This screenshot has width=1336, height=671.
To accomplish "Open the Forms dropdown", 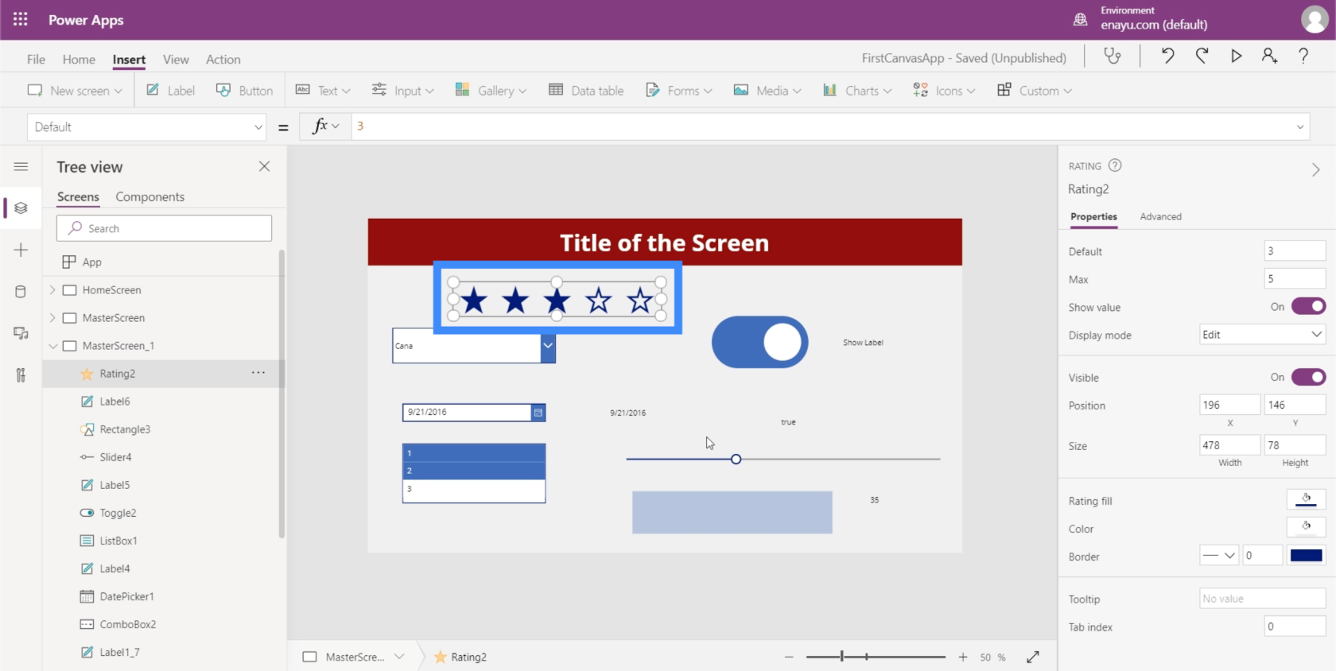I will 678,91.
